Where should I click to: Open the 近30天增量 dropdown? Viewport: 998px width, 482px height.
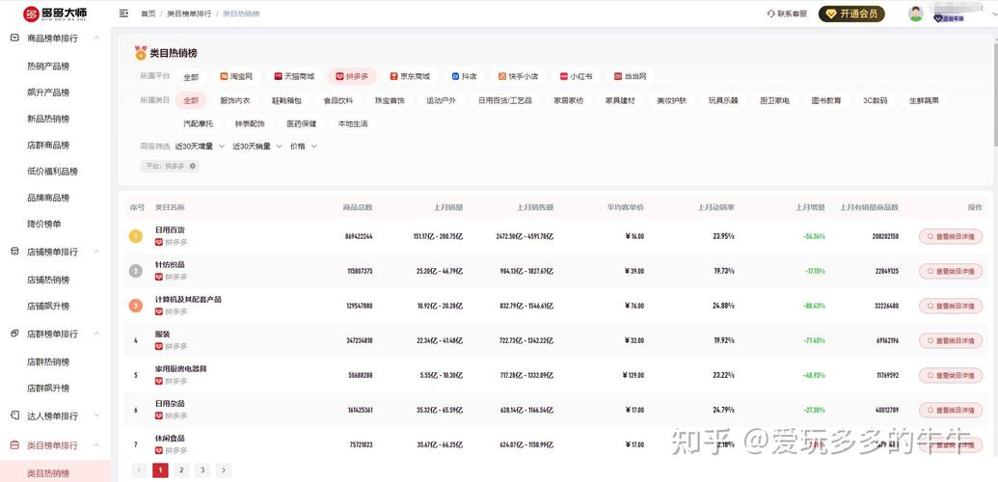click(199, 147)
